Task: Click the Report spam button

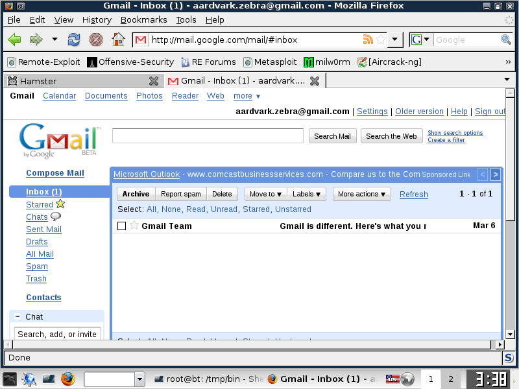Action: click(181, 194)
